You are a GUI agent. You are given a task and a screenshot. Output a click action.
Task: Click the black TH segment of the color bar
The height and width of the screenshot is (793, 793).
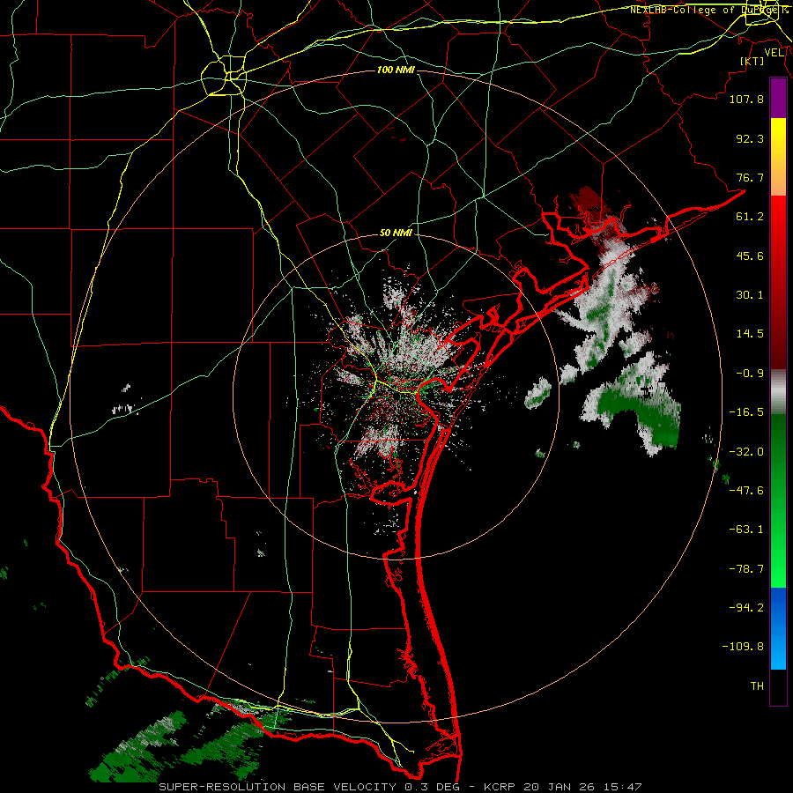tap(778, 686)
